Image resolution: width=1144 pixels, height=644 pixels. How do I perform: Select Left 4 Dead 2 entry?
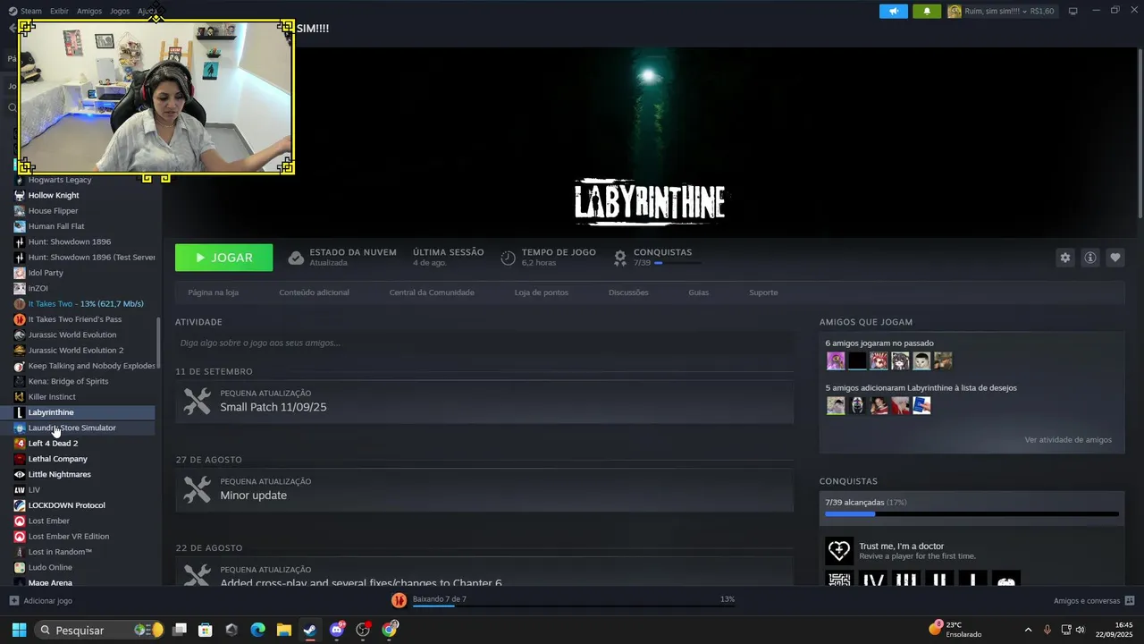tap(85, 444)
